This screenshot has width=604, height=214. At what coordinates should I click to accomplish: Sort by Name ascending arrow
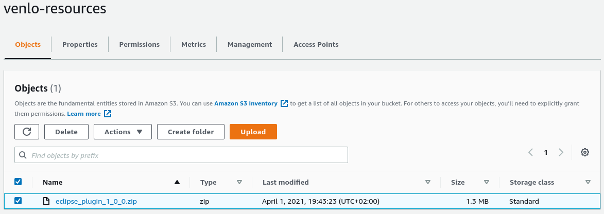coord(177,182)
